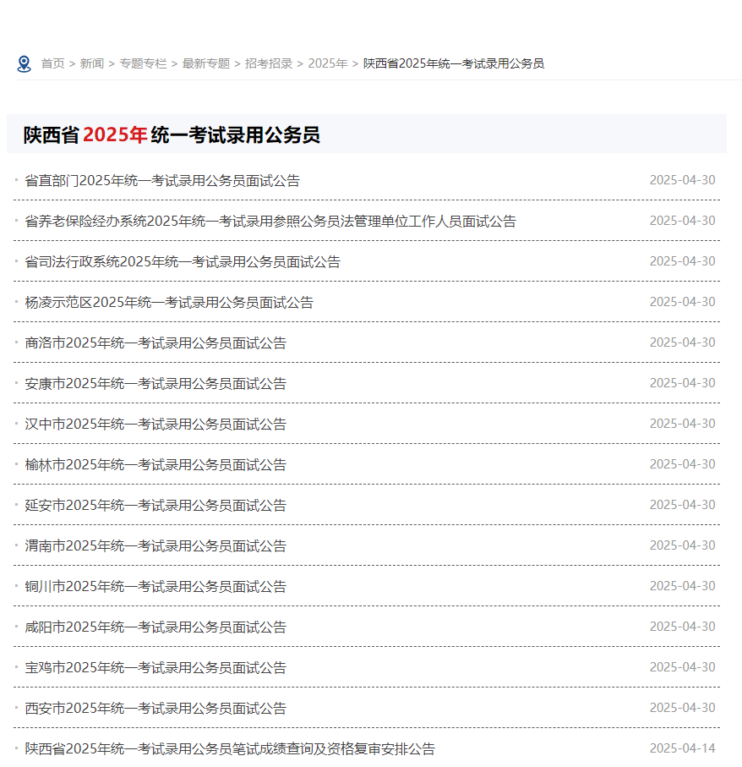The width and height of the screenshot is (742, 767).
Task: Open 最新专题 breadcrumb link
Action: [x=205, y=64]
